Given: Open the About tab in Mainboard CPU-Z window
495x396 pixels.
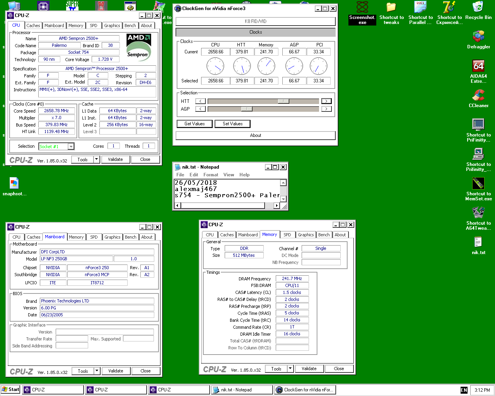Looking at the screenshot, I should click(147, 237).
